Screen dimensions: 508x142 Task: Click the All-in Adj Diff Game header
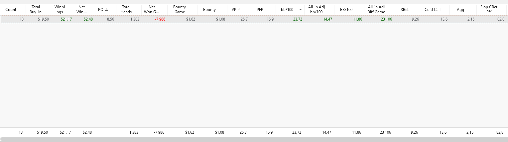(376, 9)
